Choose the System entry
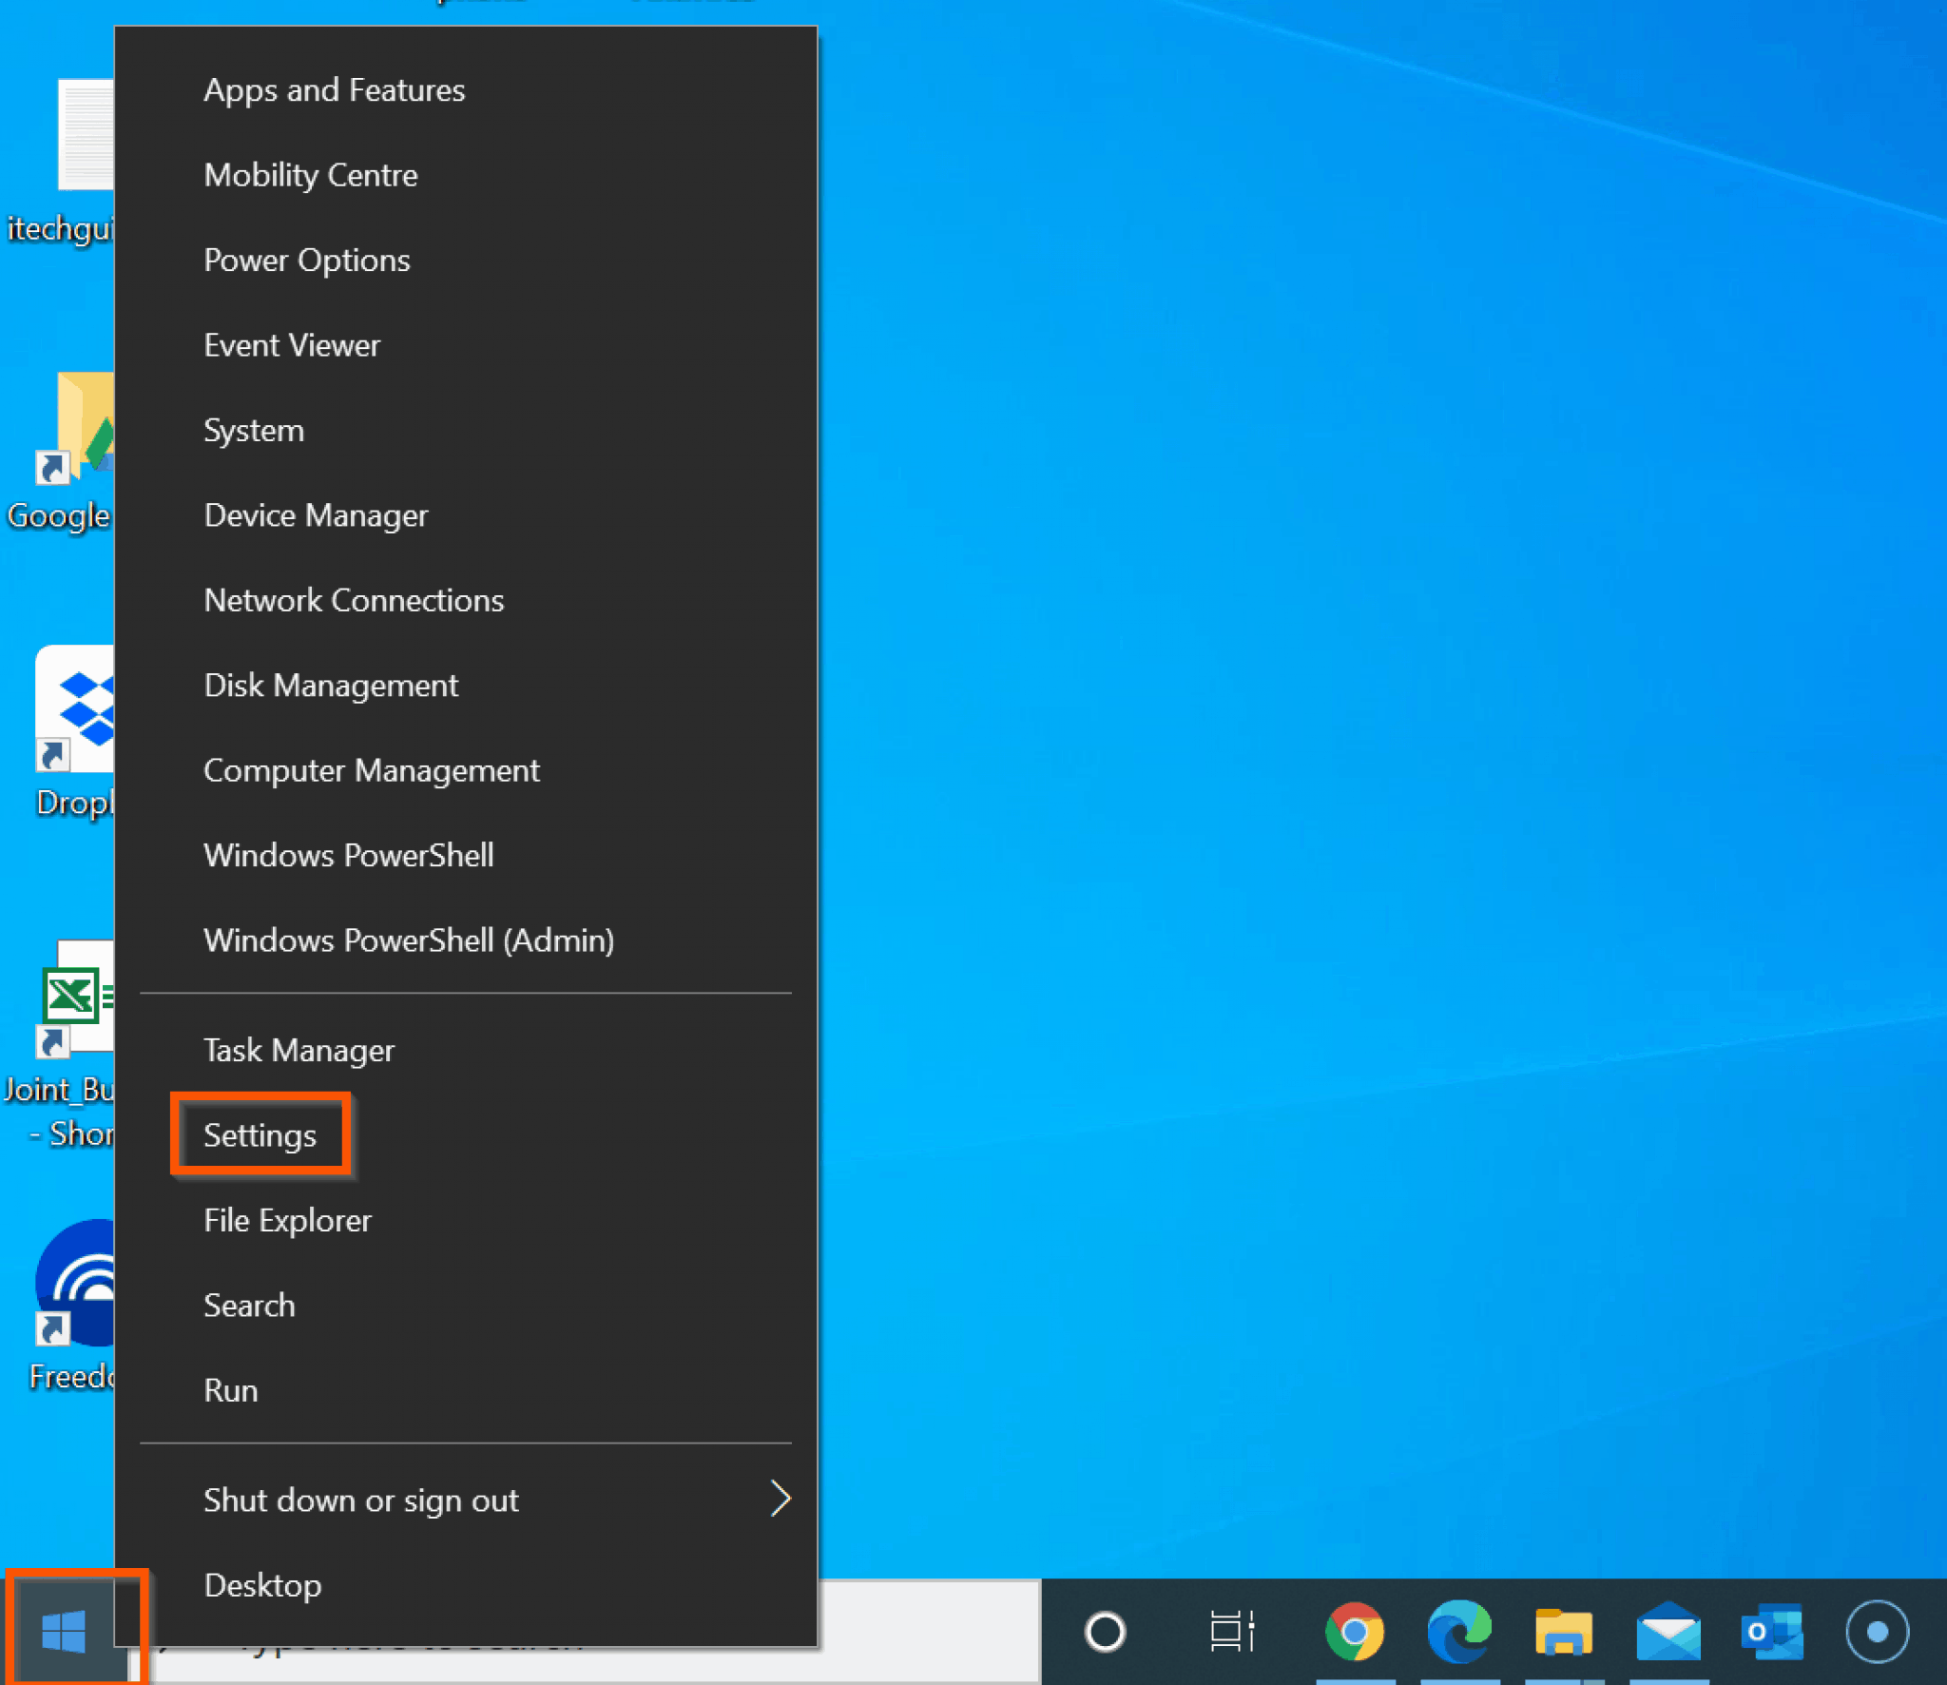This screenshot has width=1947, height=1685. coord(466,430)
